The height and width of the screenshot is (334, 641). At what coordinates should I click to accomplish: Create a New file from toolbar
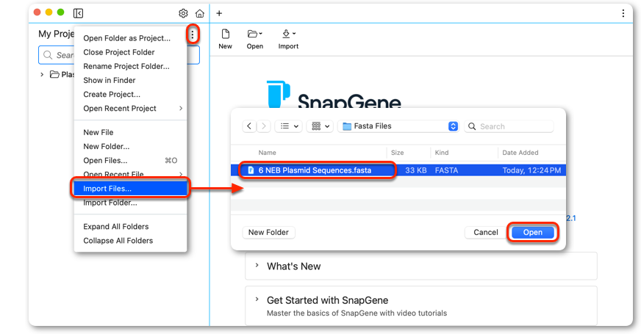[x=225, y=39]
